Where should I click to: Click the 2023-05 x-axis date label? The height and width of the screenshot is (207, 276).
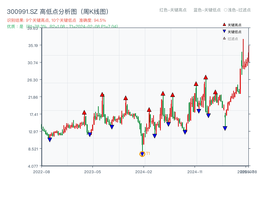(92, 172)
